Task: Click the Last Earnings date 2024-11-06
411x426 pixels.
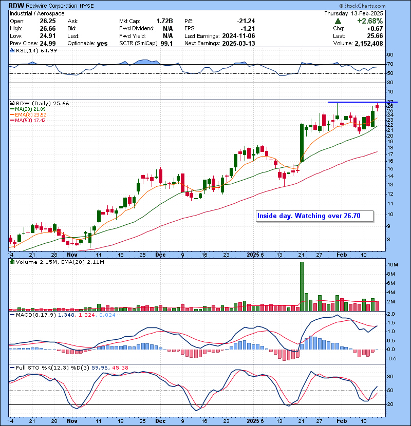Action: [x=238, y=36]
